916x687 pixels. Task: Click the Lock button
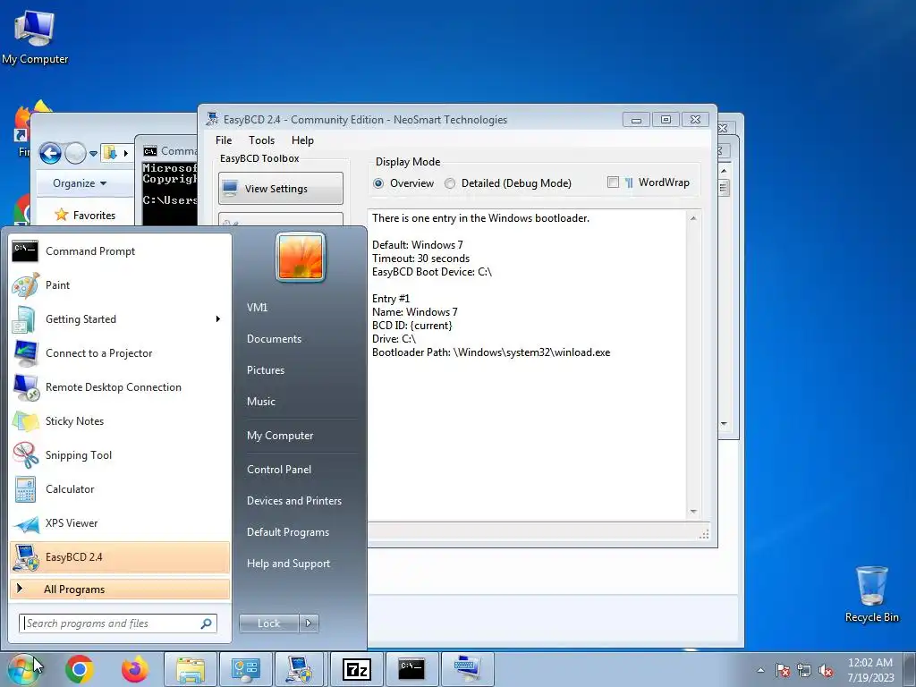(x=269, y=623)
